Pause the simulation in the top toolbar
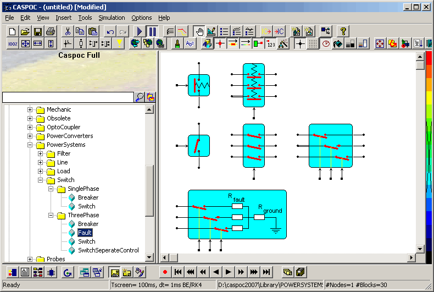 152,31
